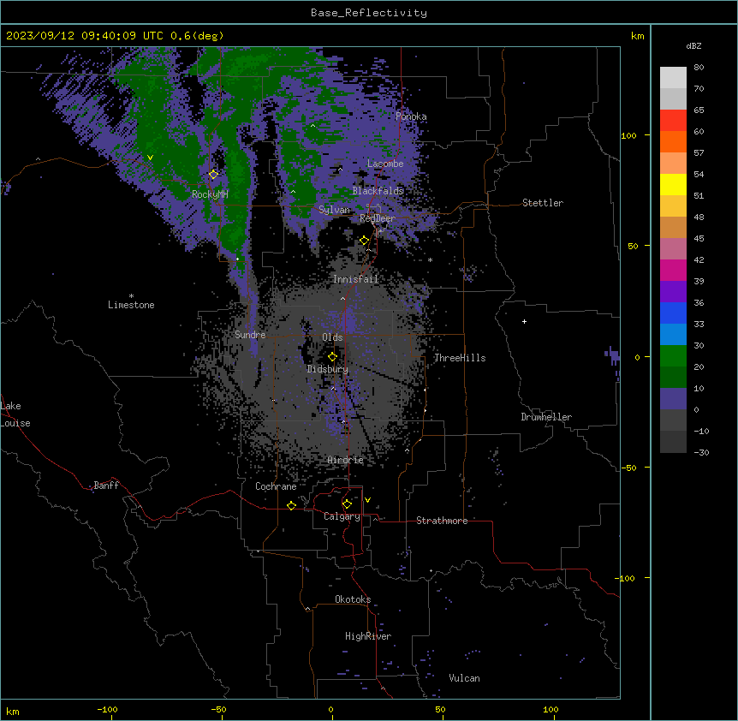The width and height of the screenshot is (738, 721).
Task: Click the Sundre label
Action: click(x=250, y=335)
